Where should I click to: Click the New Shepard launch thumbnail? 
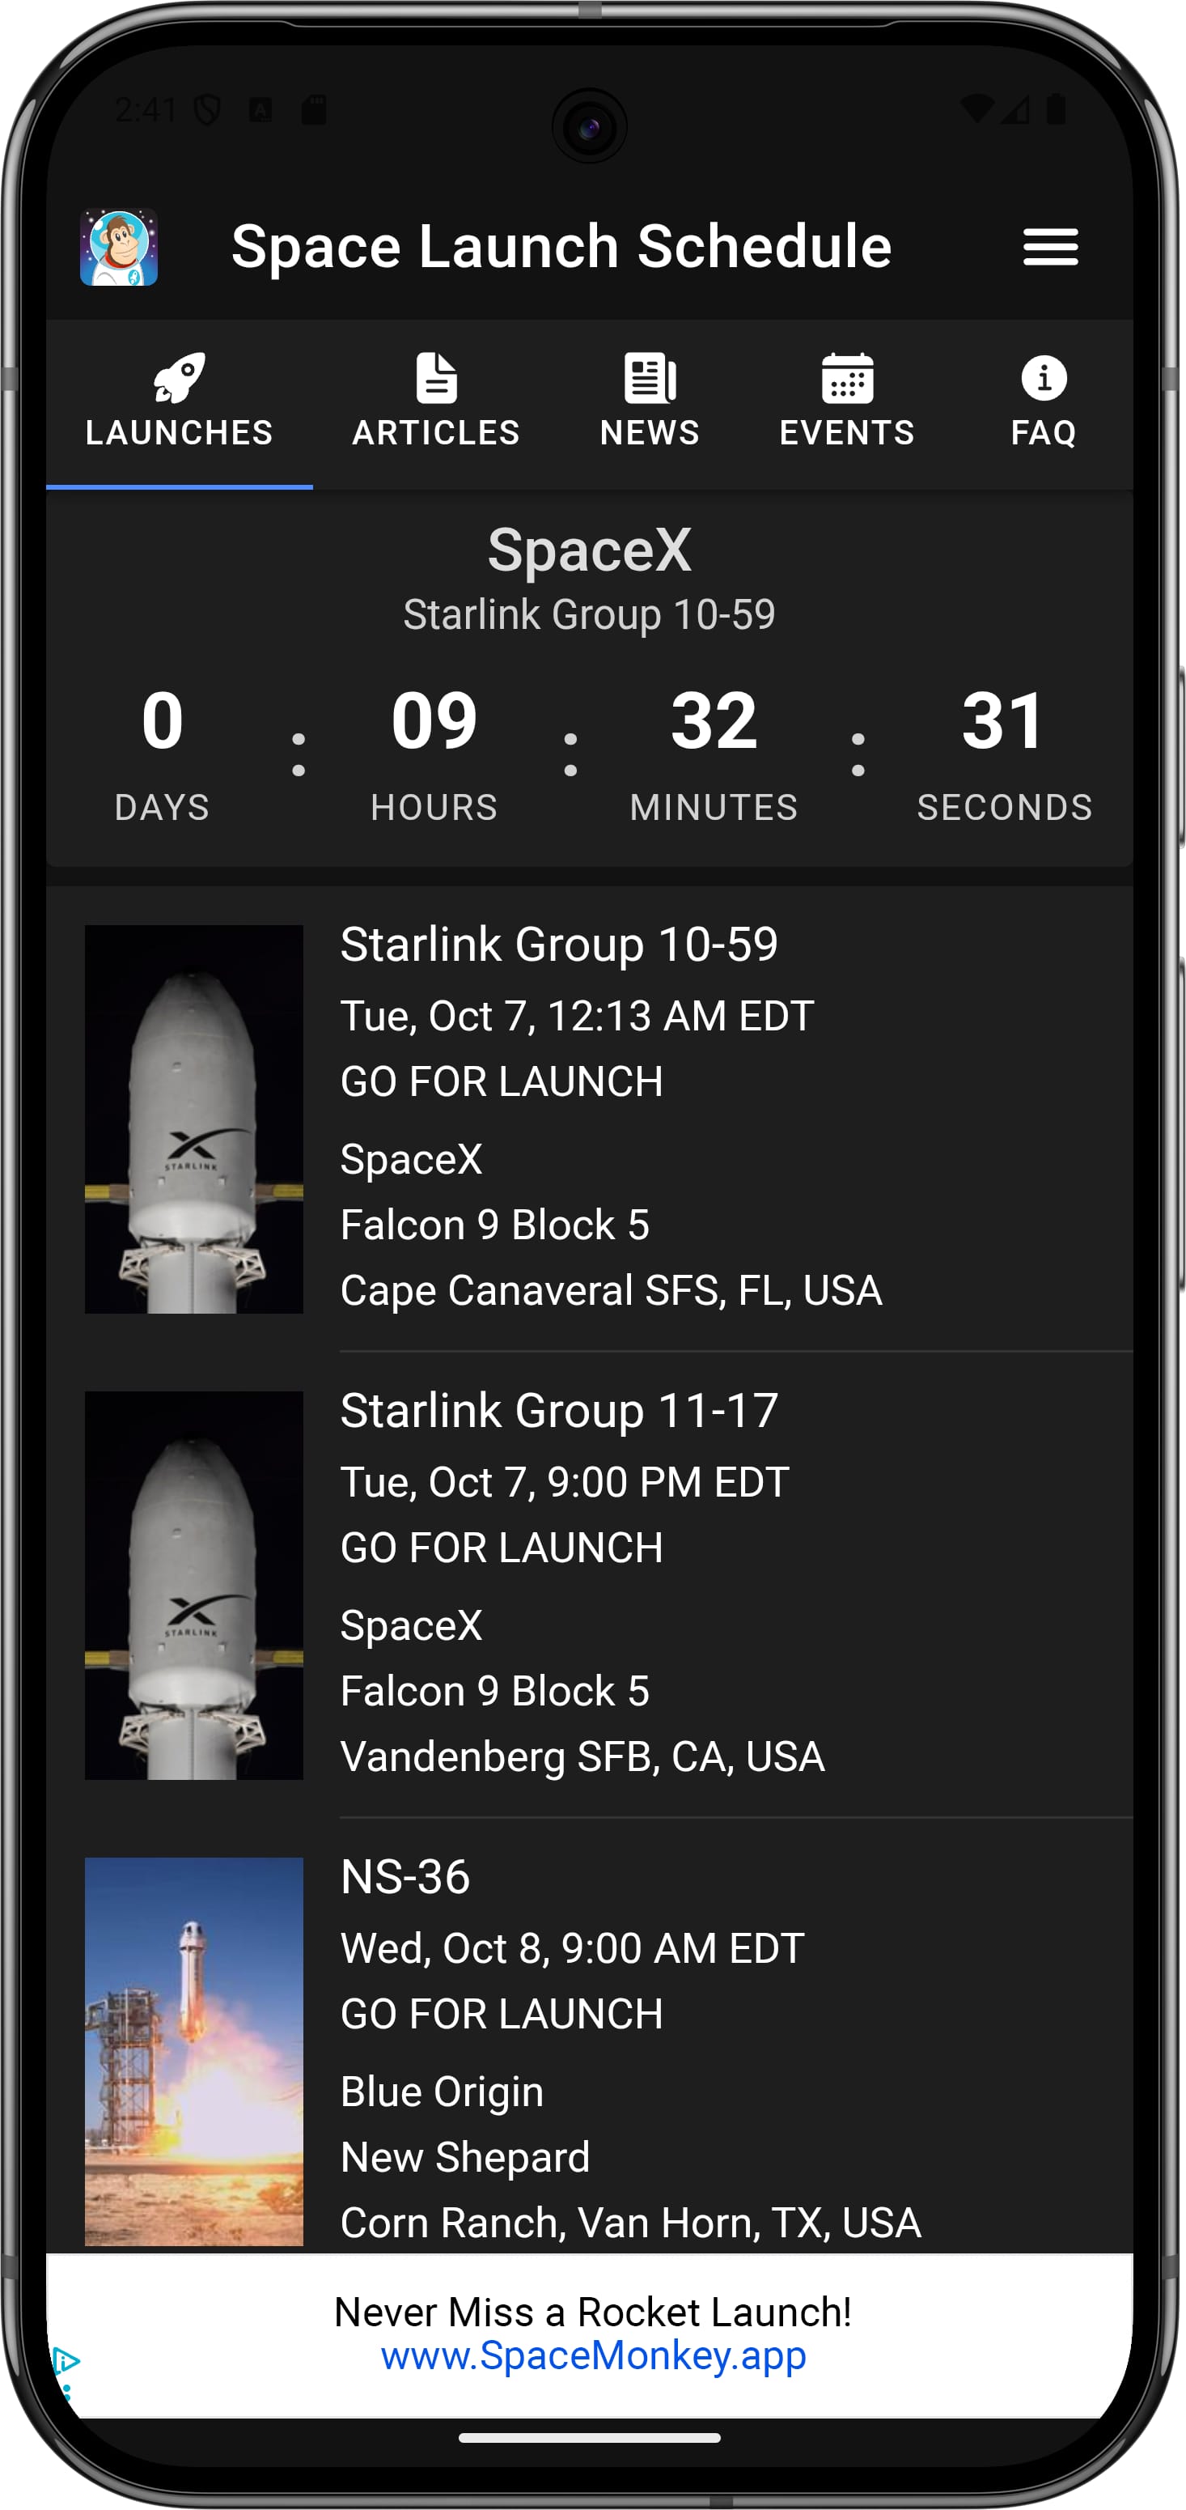point(193,2051)
